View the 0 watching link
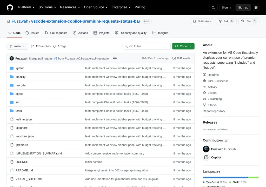The width and height of the screenshot is (266, 187). click(212, 99)
